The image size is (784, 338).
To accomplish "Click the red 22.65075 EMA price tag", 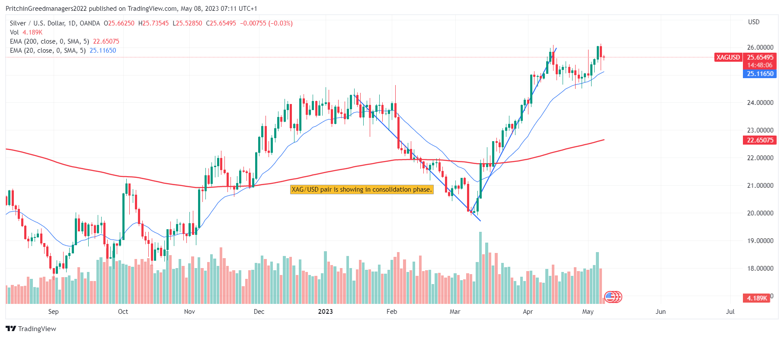I will 760,140.
